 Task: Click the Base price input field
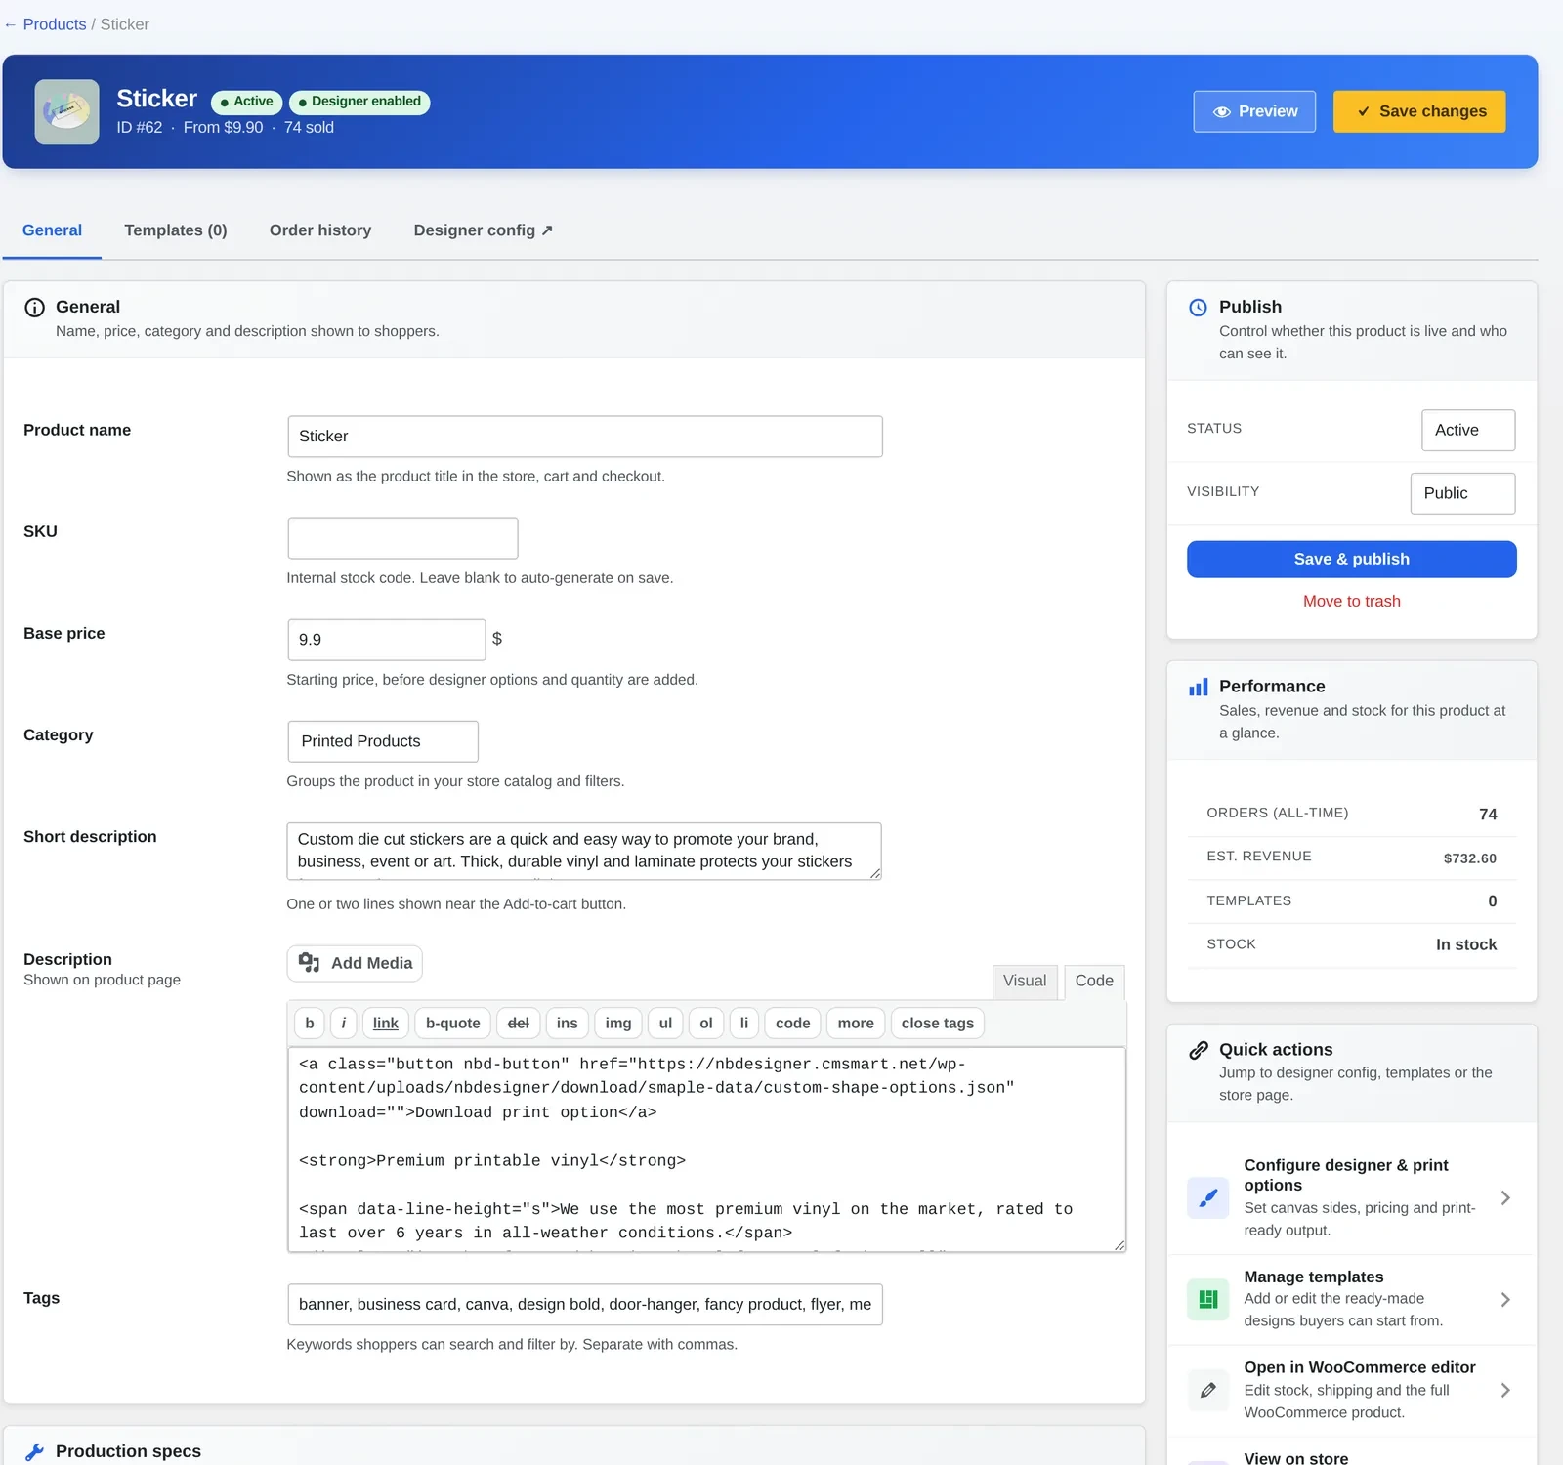(387, 641)
